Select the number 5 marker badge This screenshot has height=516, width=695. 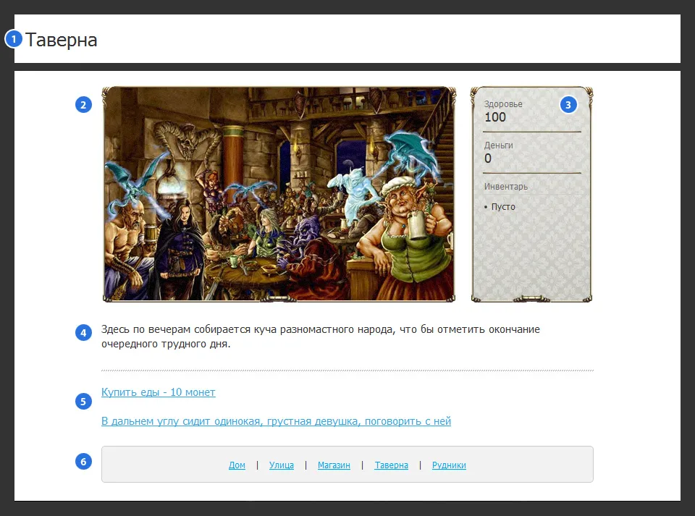[83, 401]
